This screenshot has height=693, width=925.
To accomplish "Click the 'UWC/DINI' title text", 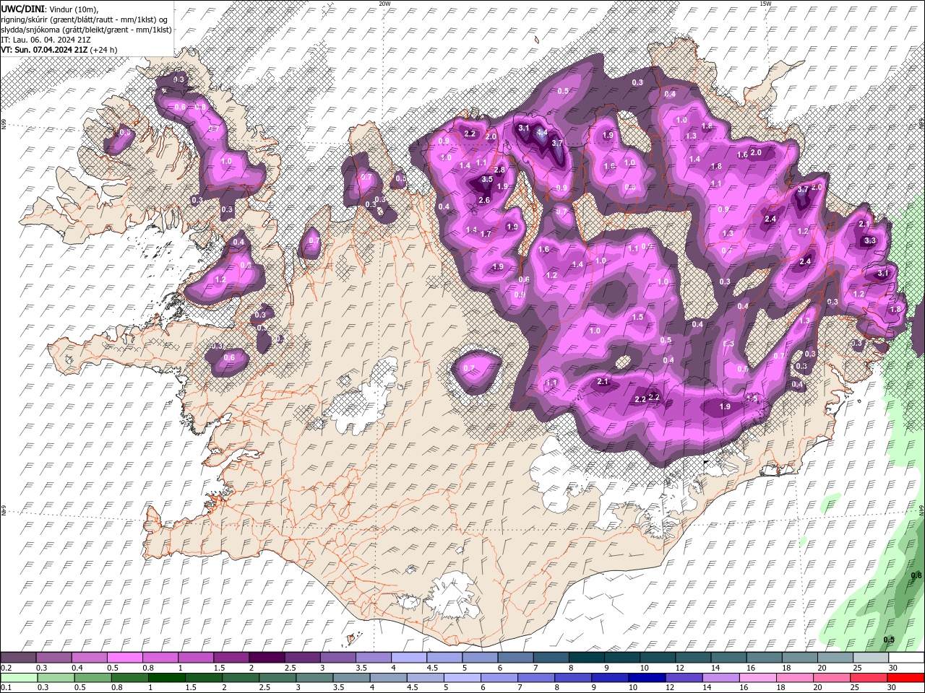I will click(22, 9).
